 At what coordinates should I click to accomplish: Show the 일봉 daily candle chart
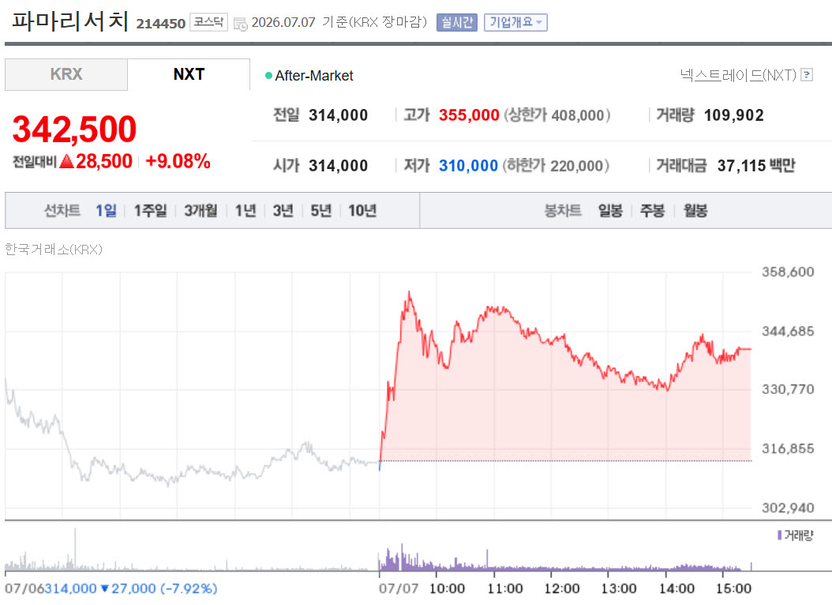(x=610, y=211)
